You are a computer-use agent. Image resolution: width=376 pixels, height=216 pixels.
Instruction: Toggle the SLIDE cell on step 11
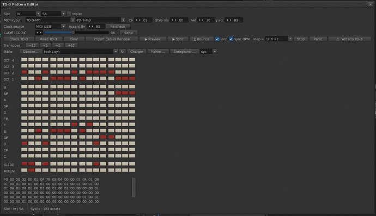point(96,164)
